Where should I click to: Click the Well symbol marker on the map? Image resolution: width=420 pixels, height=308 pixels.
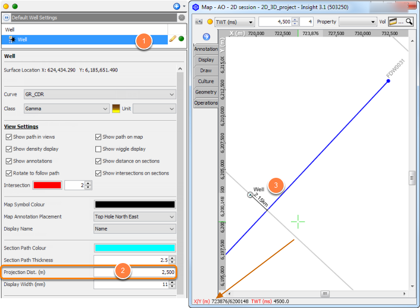coord(250,195)
